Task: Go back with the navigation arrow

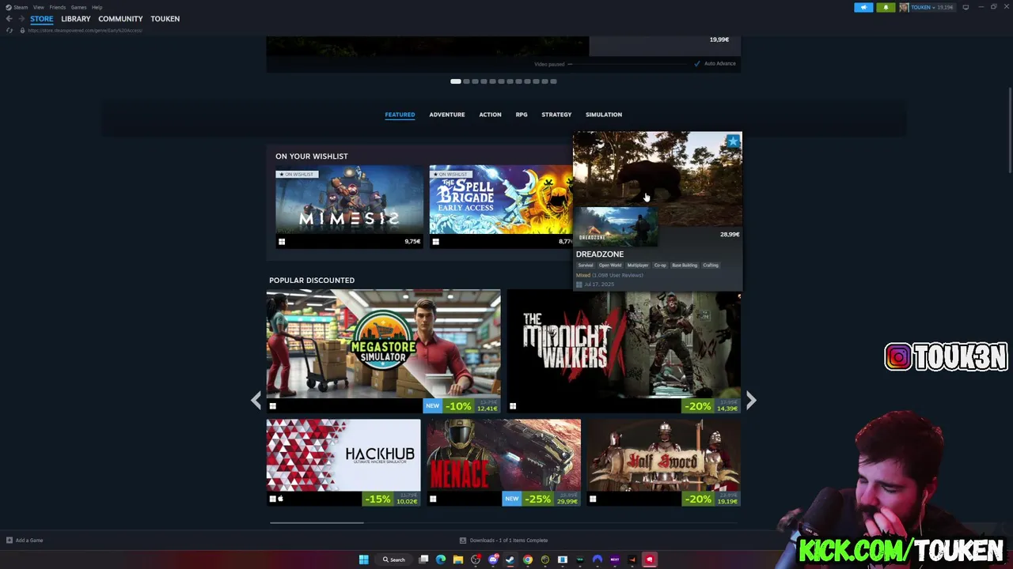Action: (9, 19)
